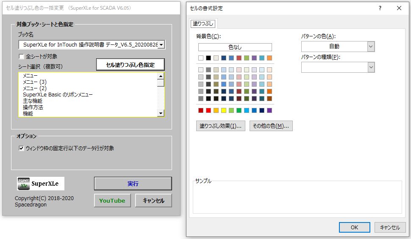Select the dark navy standard color swatch

pos(262,110)
